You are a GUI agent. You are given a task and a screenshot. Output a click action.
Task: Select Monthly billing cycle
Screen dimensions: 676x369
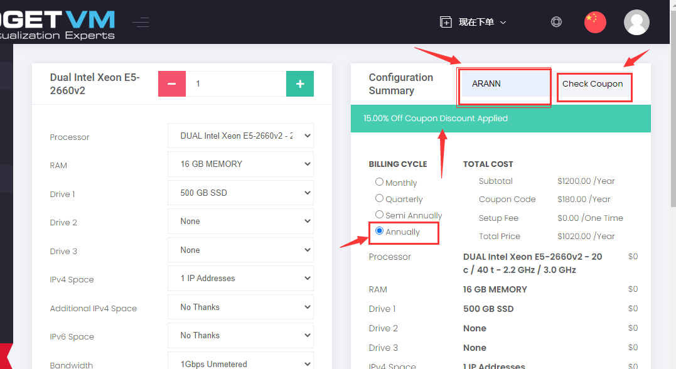point(379,182)
